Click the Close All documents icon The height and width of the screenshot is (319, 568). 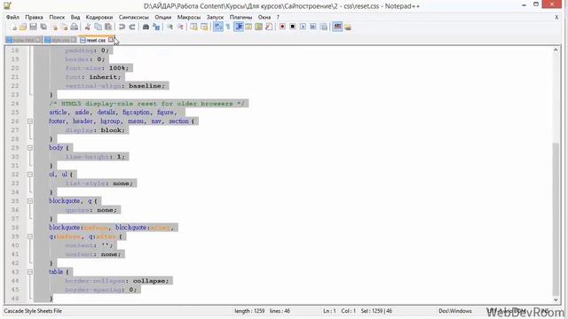click(x=64, y=27)
